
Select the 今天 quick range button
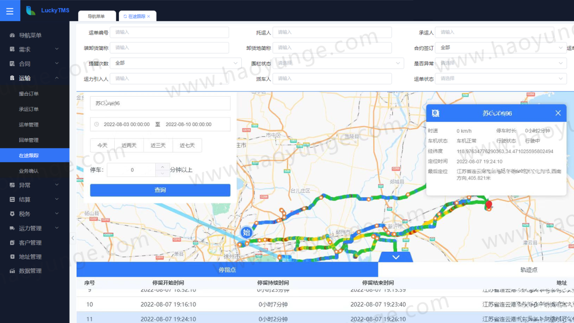[103, 145]
